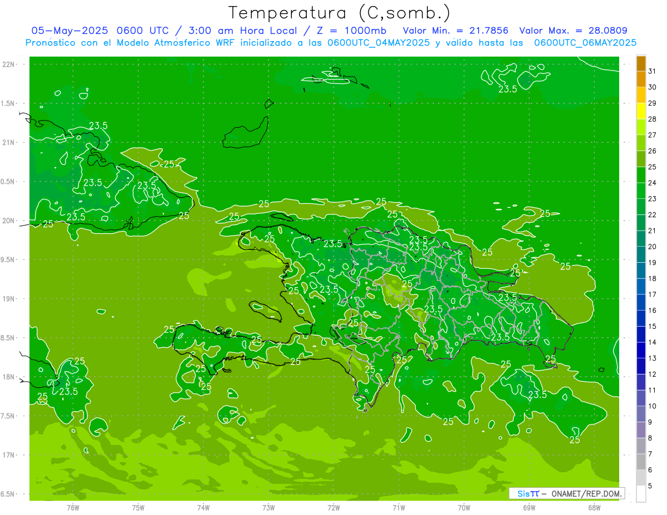This screenshot has height=515, width=667.
Task: Click the 'Temperatura (C,somb.)' chart title
Action: (339, 13)
